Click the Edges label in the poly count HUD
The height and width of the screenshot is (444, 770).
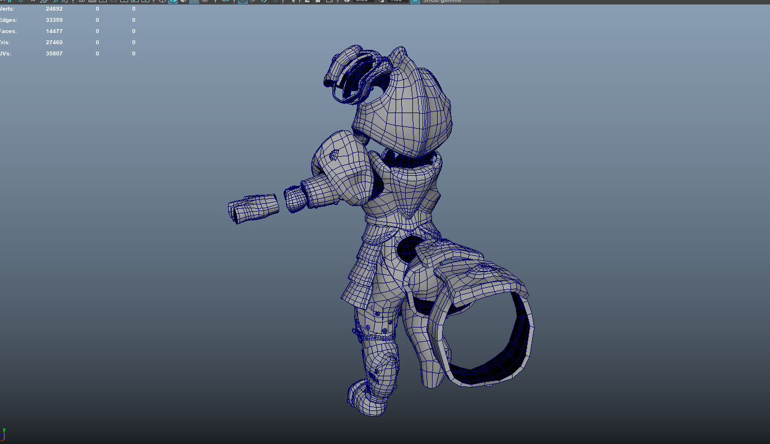(8, 20)
